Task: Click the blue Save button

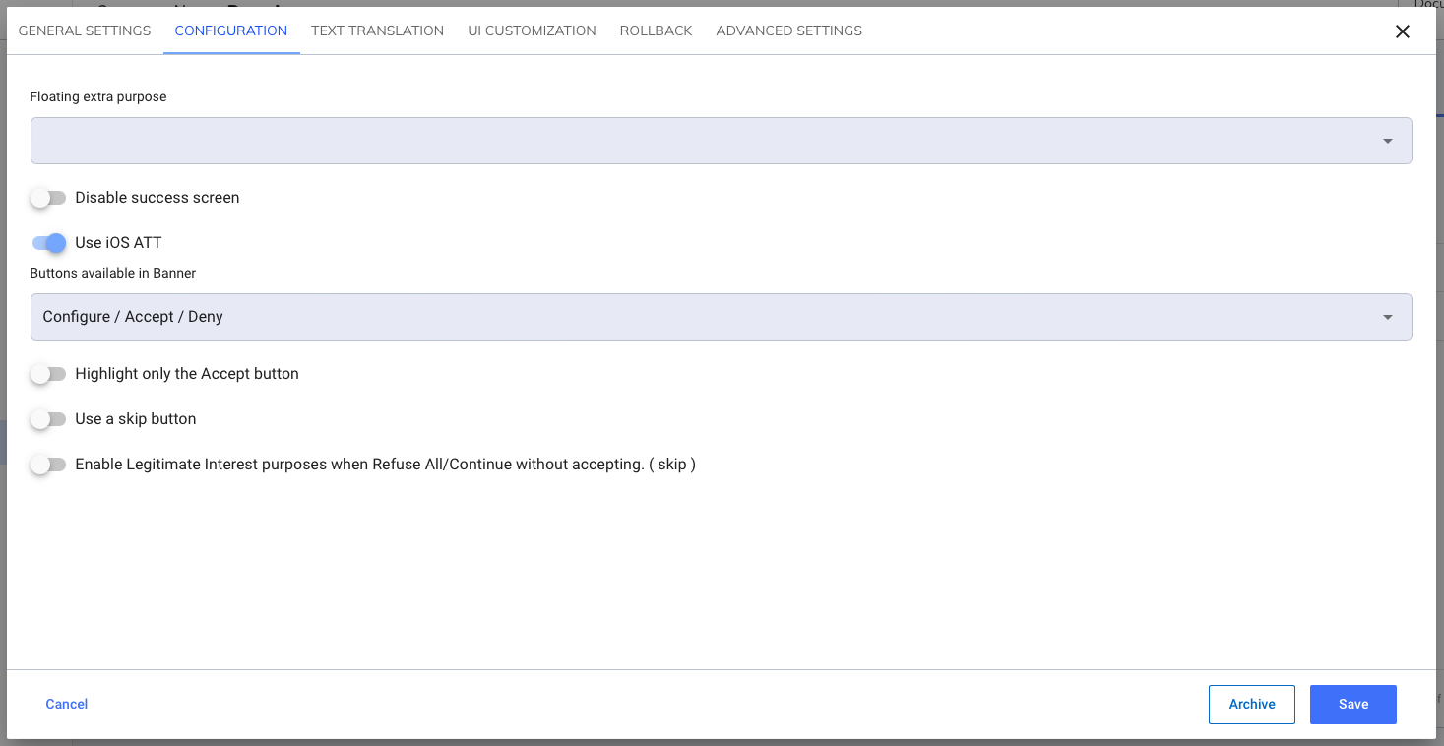Action: (1352, 704)
